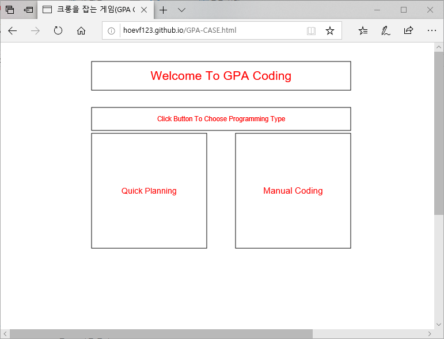The image size is (444, 339).
Task: Click the Forward navigation arrow
Action: [35, 30]
